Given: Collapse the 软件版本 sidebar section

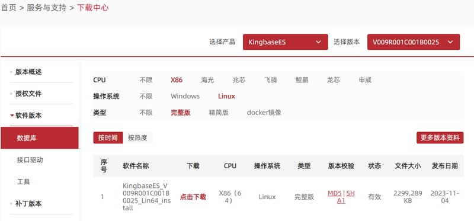Looking at the screenshot, I should (26, 116).
